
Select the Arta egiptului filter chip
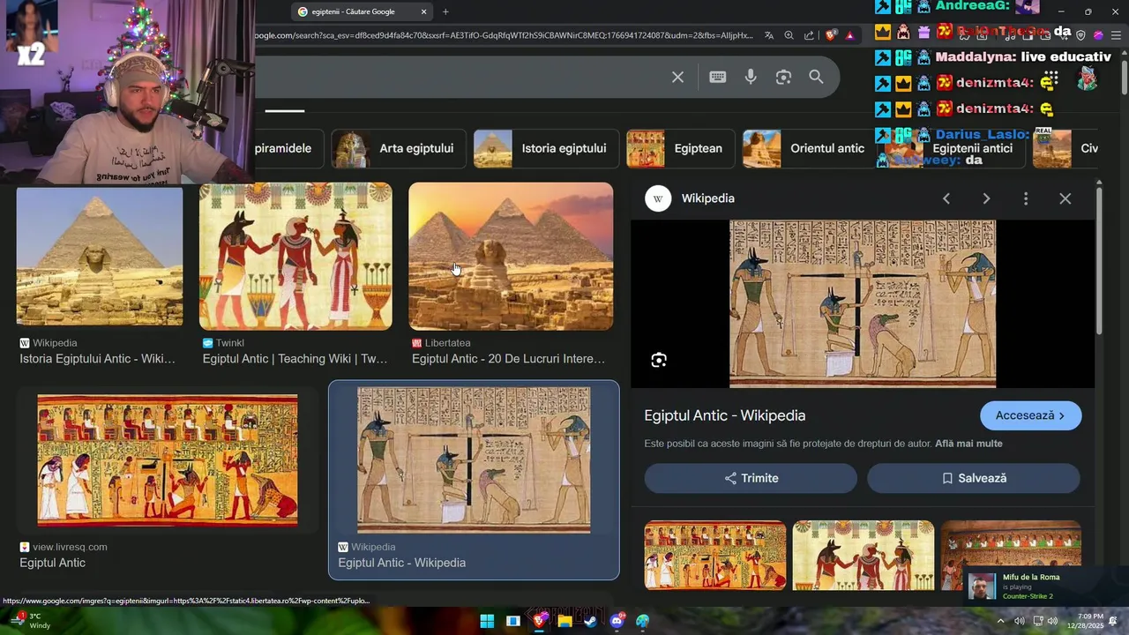(x=400, y=148)
